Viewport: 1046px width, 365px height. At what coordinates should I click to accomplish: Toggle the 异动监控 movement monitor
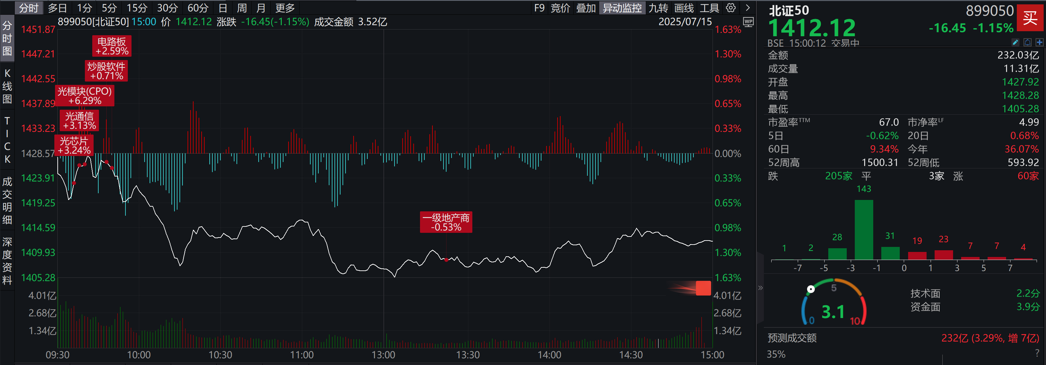[622, 8]
